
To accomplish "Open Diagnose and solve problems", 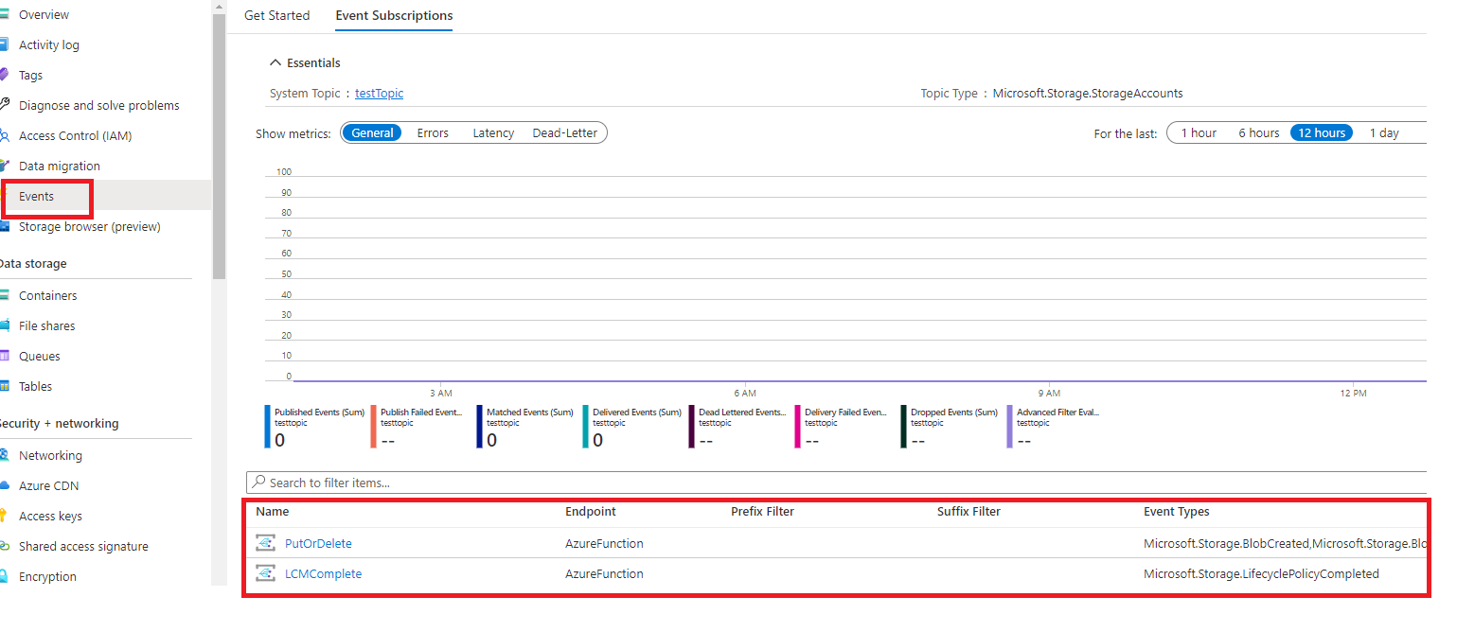I will tap(98, 104).
